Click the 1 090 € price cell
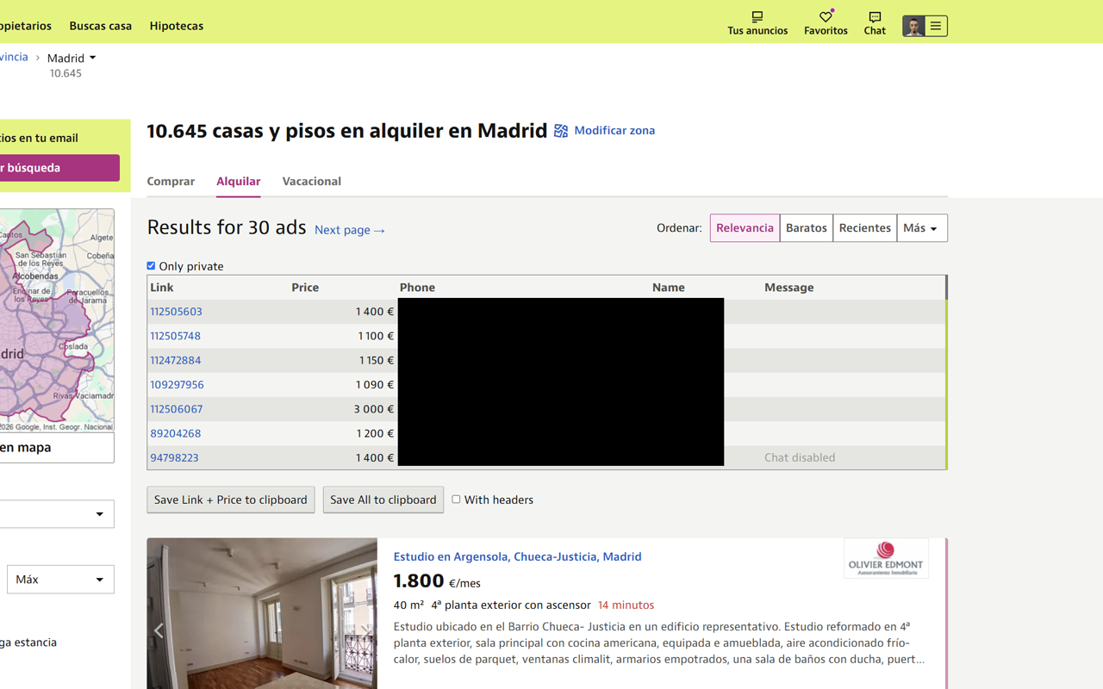 [x=375, y=385]
